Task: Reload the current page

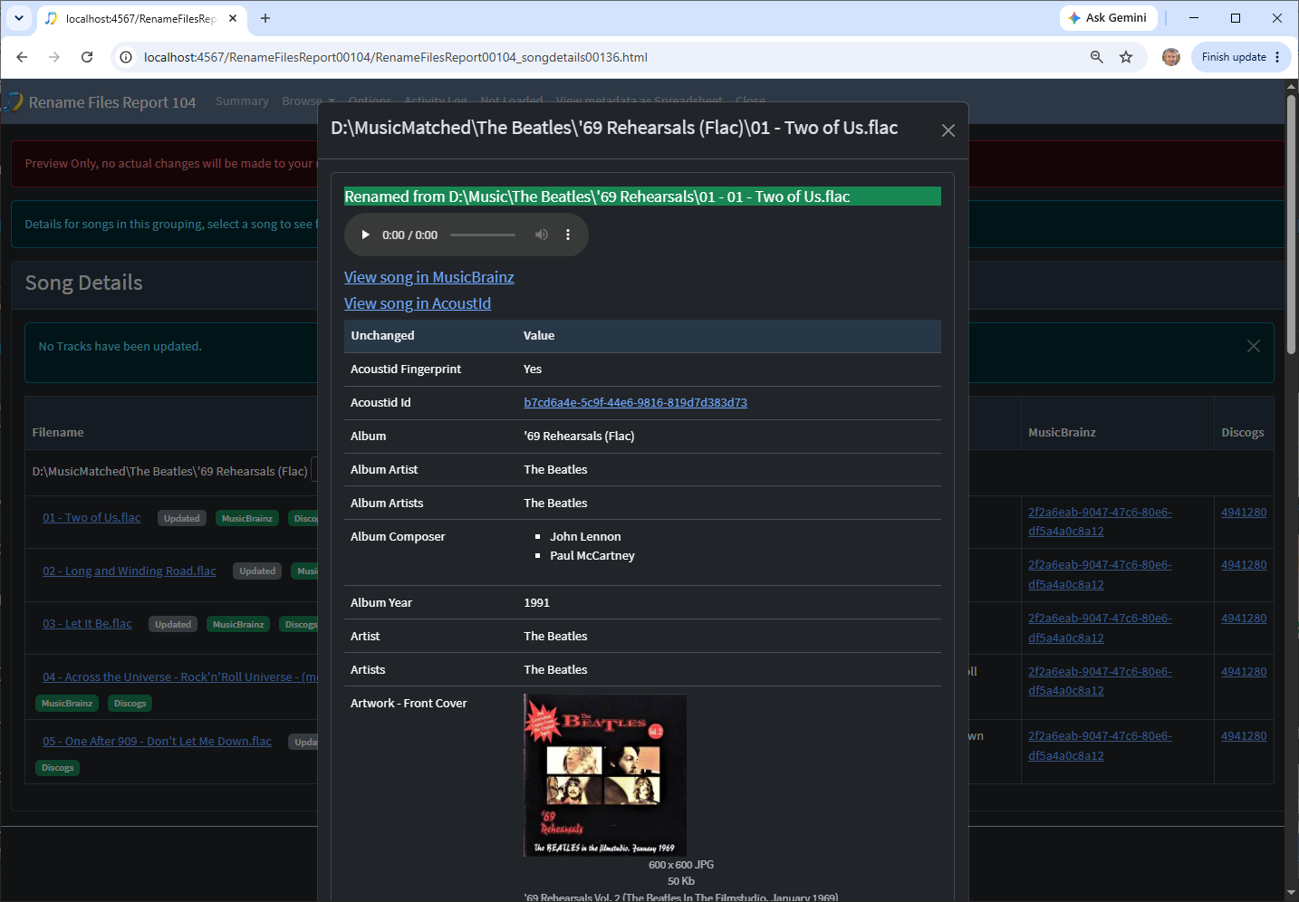Action: 87,57
